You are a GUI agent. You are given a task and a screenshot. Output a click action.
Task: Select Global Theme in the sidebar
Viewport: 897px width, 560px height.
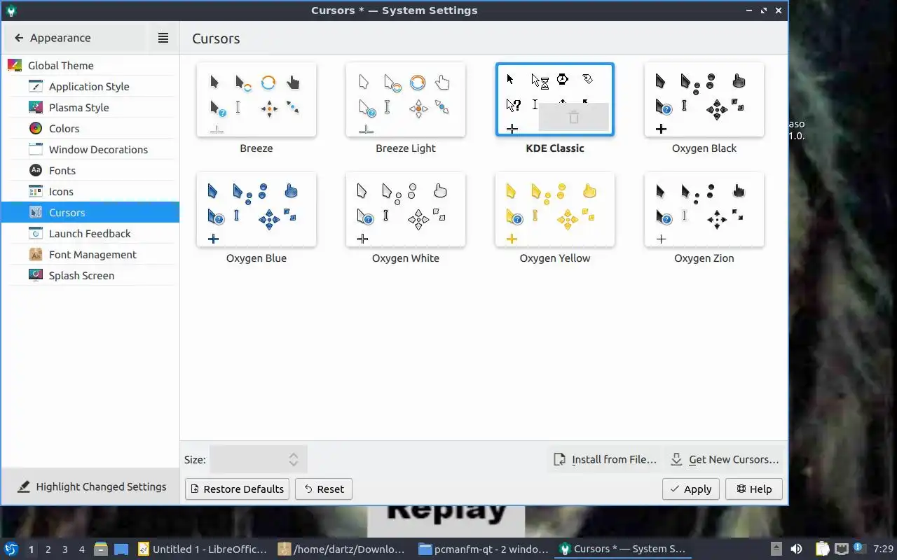pyautogui.click(x=90, y=65)
